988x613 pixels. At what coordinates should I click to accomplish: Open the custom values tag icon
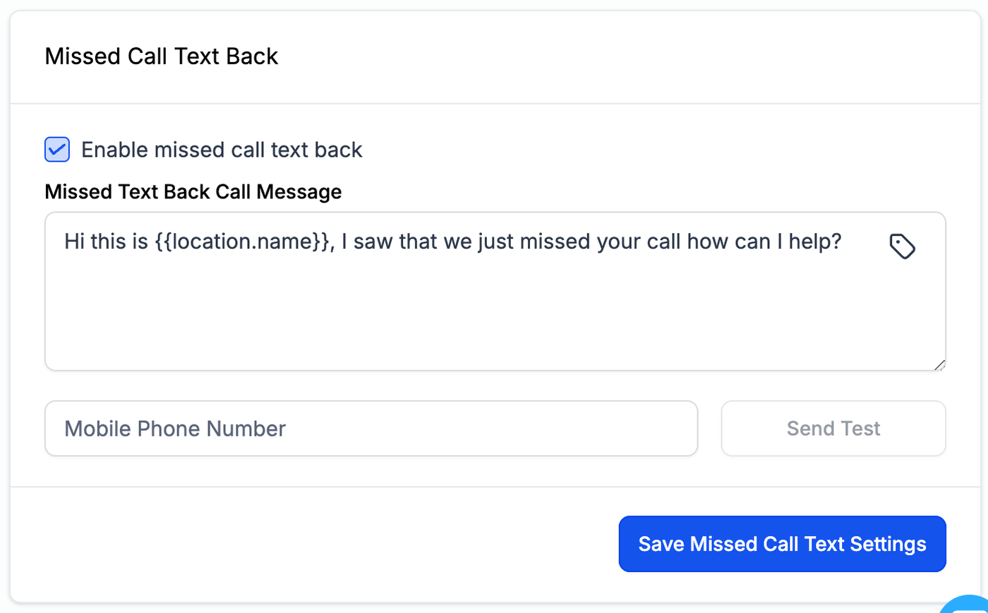(902, 246)
